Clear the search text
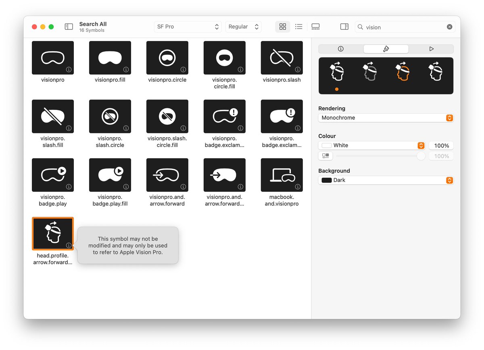Image resolution: width=484 pixels, height=350 pixels. point(449,27)
